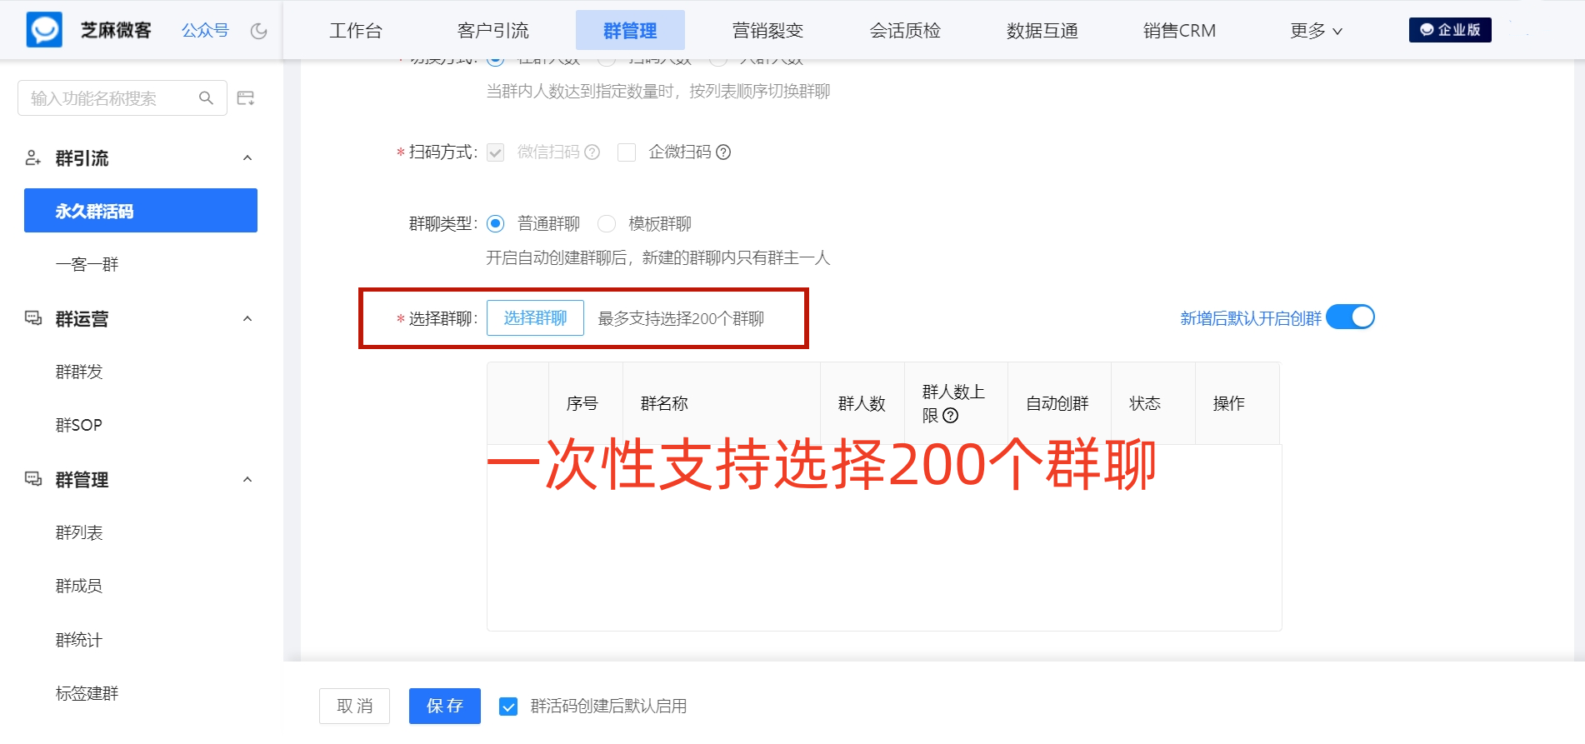Click the help icon by 群人数上限
The height and width of the screenshot is (744, 1585).
point(951,415)
